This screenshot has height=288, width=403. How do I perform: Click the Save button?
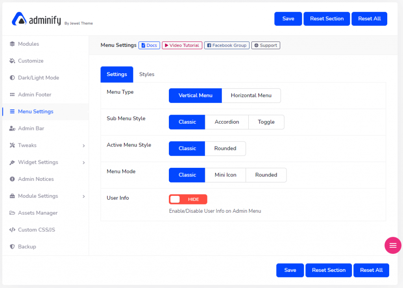pyautogui.click(x=288, y=19)
